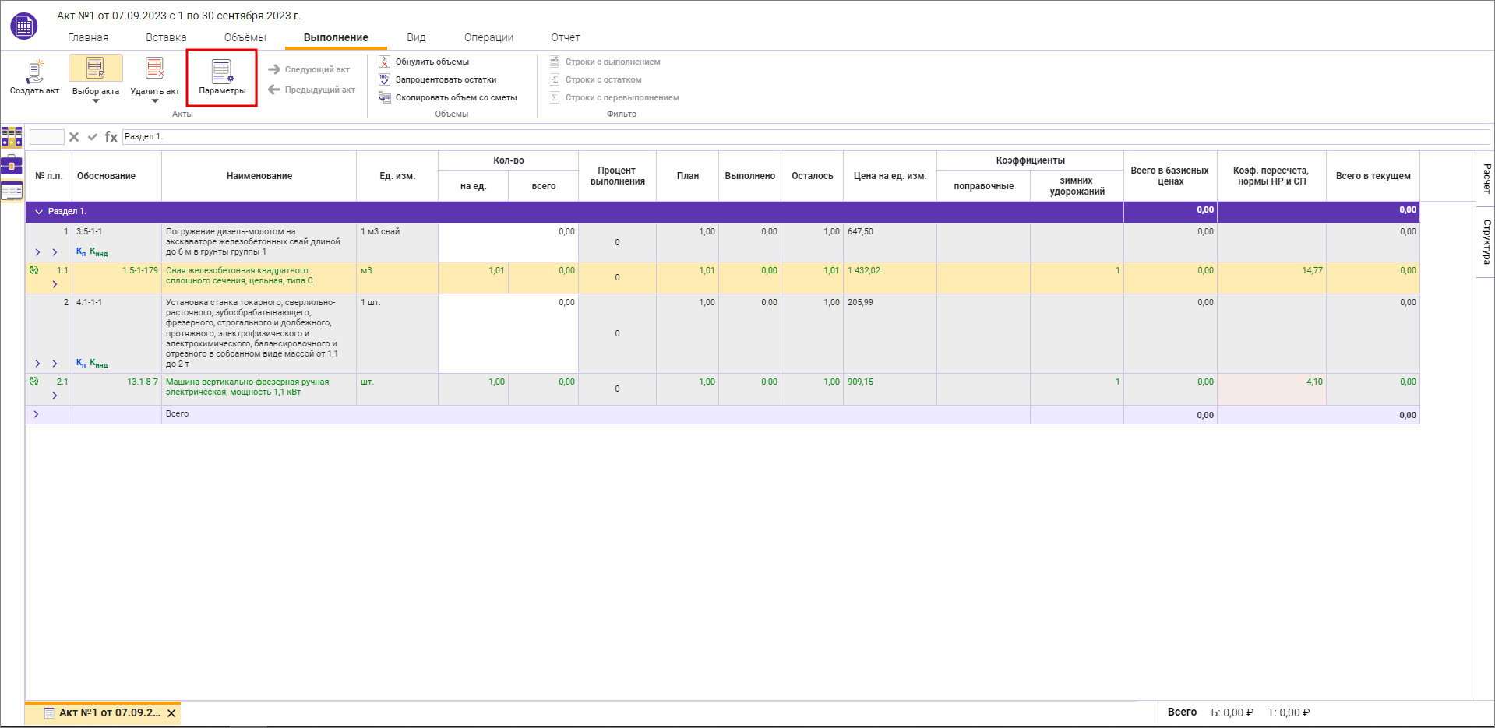Open the Выбор акта dropdown

(96, 100)
